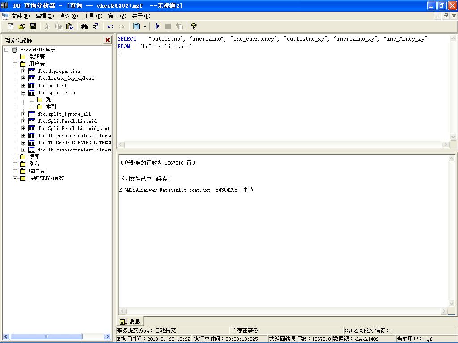Expand the 存贮过程/函数 folder
The image size is (458, 343).
15,178
